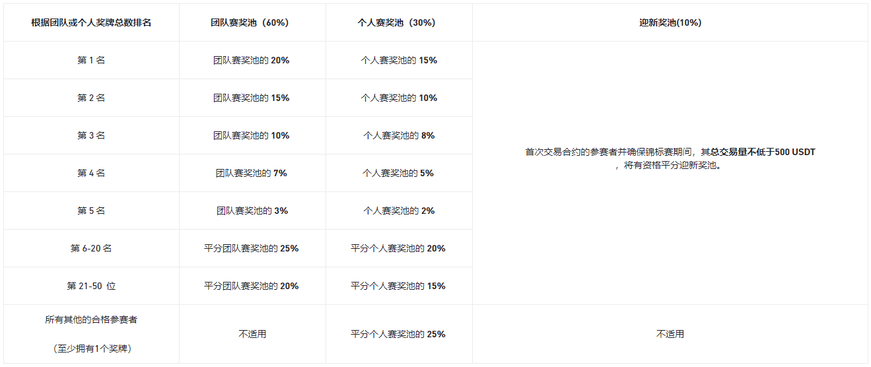Screen dimensions: 871x367
Task: Select the 第 6-20 名 rank cell
Action: point(91,248)
